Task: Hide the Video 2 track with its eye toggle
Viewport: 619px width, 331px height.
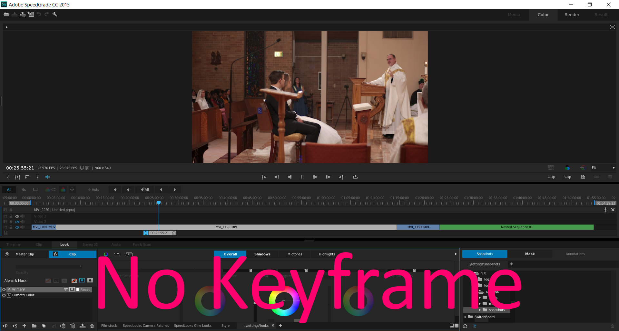Action: click(17, 222)
